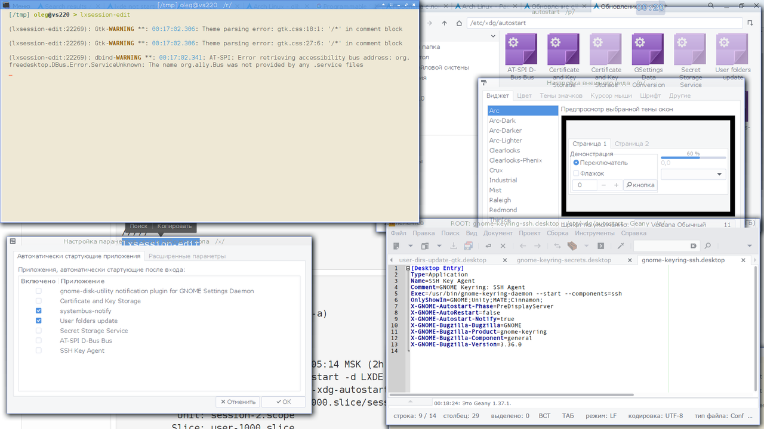Collapse Geany fold marker at line 1

(408, 268)
